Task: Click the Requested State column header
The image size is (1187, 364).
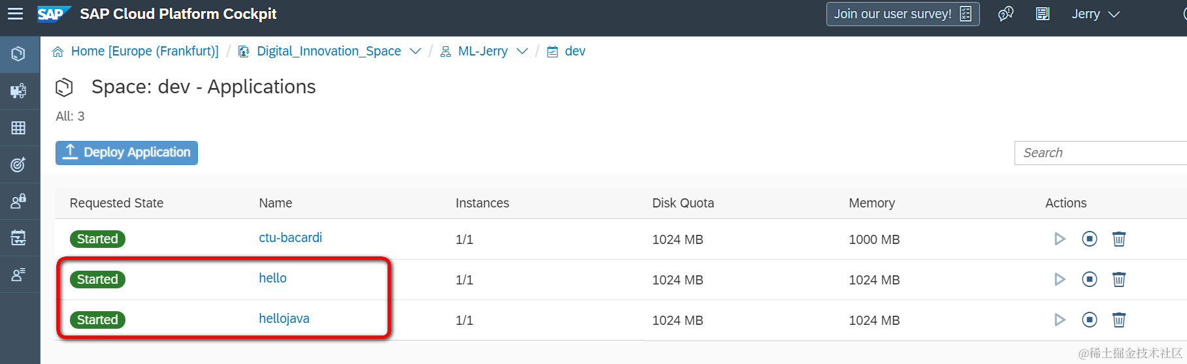Action: tap(116, 203)
